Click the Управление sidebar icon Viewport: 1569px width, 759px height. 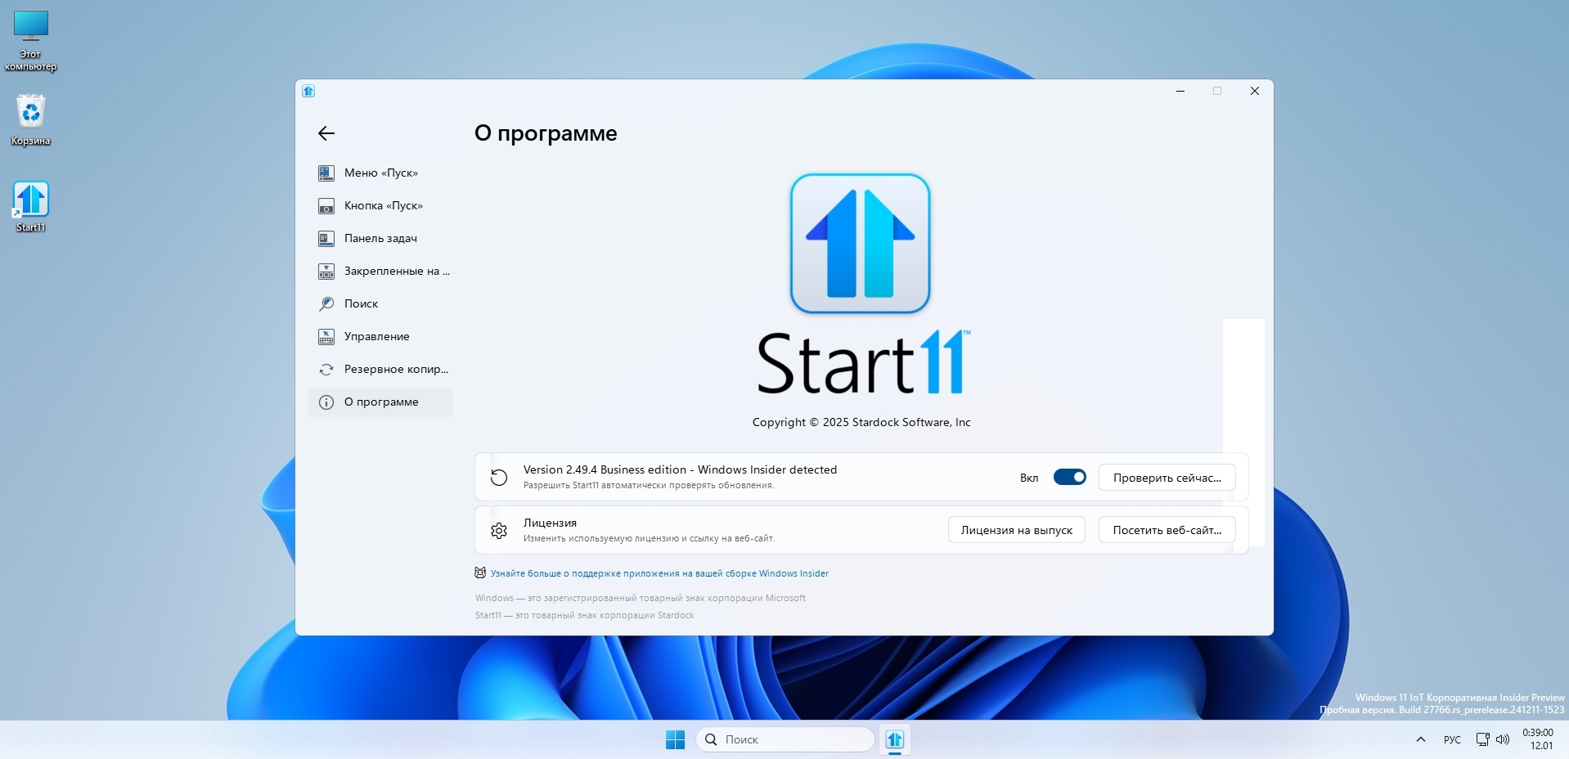[326, 336]
